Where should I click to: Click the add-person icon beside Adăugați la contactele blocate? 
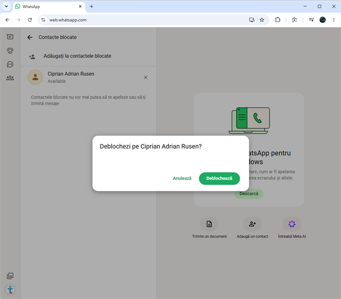[x=32, y=56]
